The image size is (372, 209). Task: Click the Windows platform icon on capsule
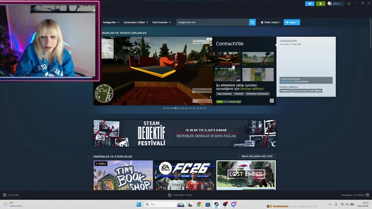click(x=272, y=101)
